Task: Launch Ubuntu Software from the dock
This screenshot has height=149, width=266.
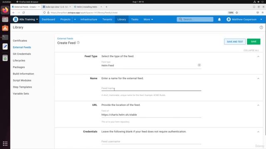Action: [5, 28]
